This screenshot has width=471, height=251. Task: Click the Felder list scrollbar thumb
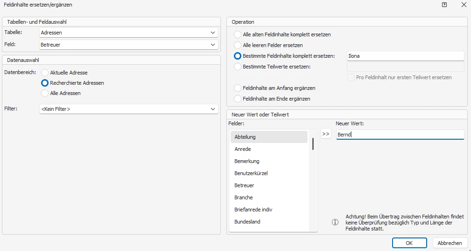pos(313,144)
